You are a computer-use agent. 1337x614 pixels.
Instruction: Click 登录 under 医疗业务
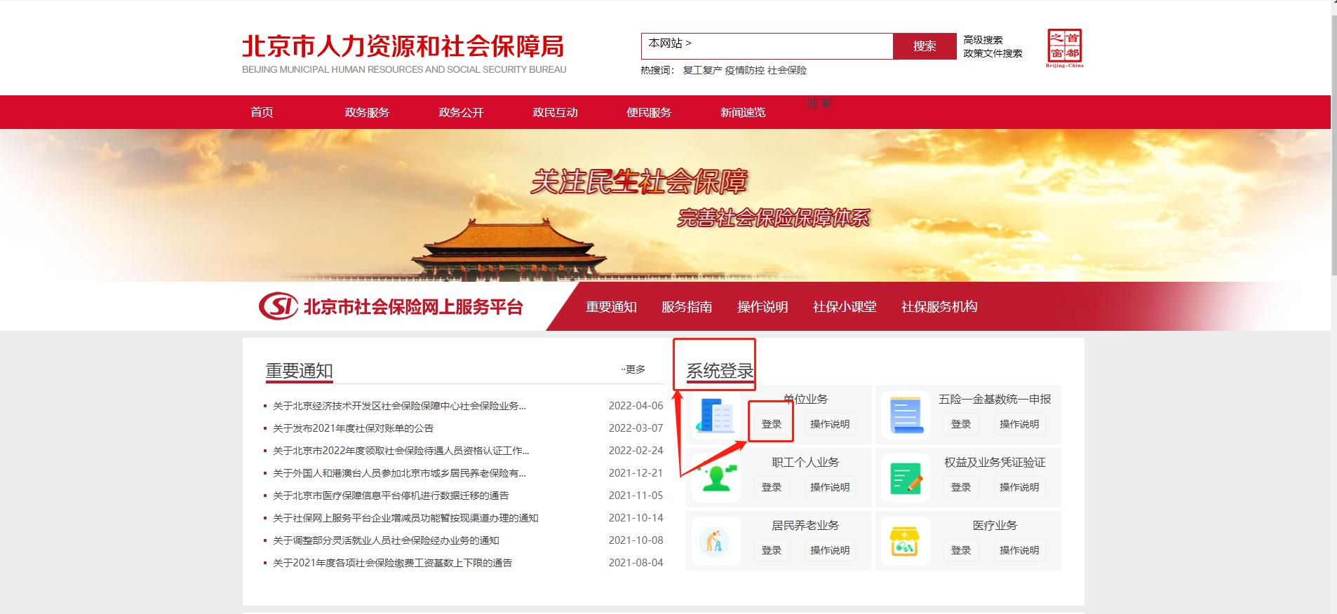[961, 550]
